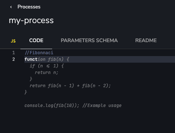Viewport: 175px width, 133px height.
Task: Click the 'if (n ≤ 1) {' suggestion line
Action: tap(47, 66)
